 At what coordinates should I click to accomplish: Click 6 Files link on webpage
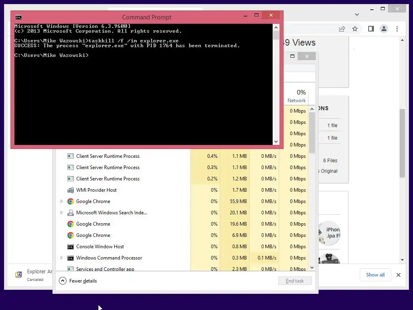tap(330, 161)
